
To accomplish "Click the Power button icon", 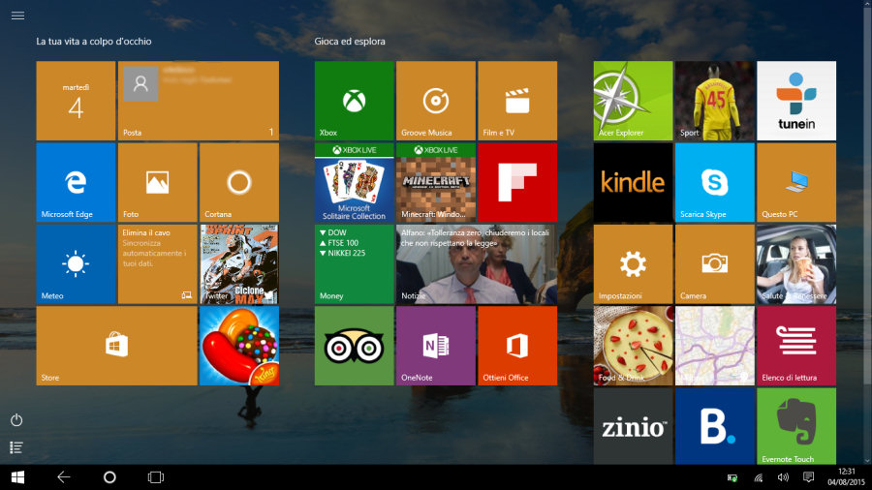I will click(x=16, y=420).
